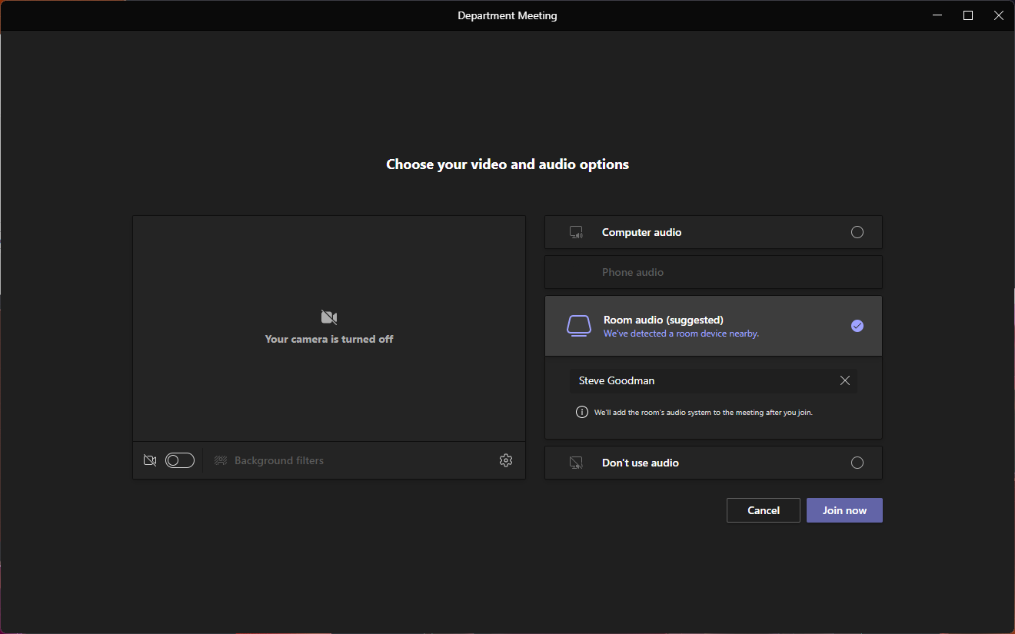Select the Room audio (suggested) option row

click(713, 325)
